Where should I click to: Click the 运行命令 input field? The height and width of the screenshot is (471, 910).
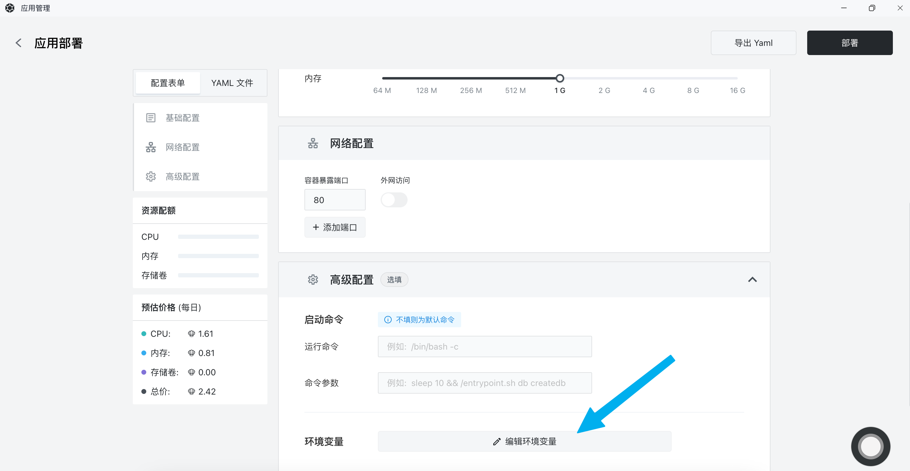pos(485,347)
